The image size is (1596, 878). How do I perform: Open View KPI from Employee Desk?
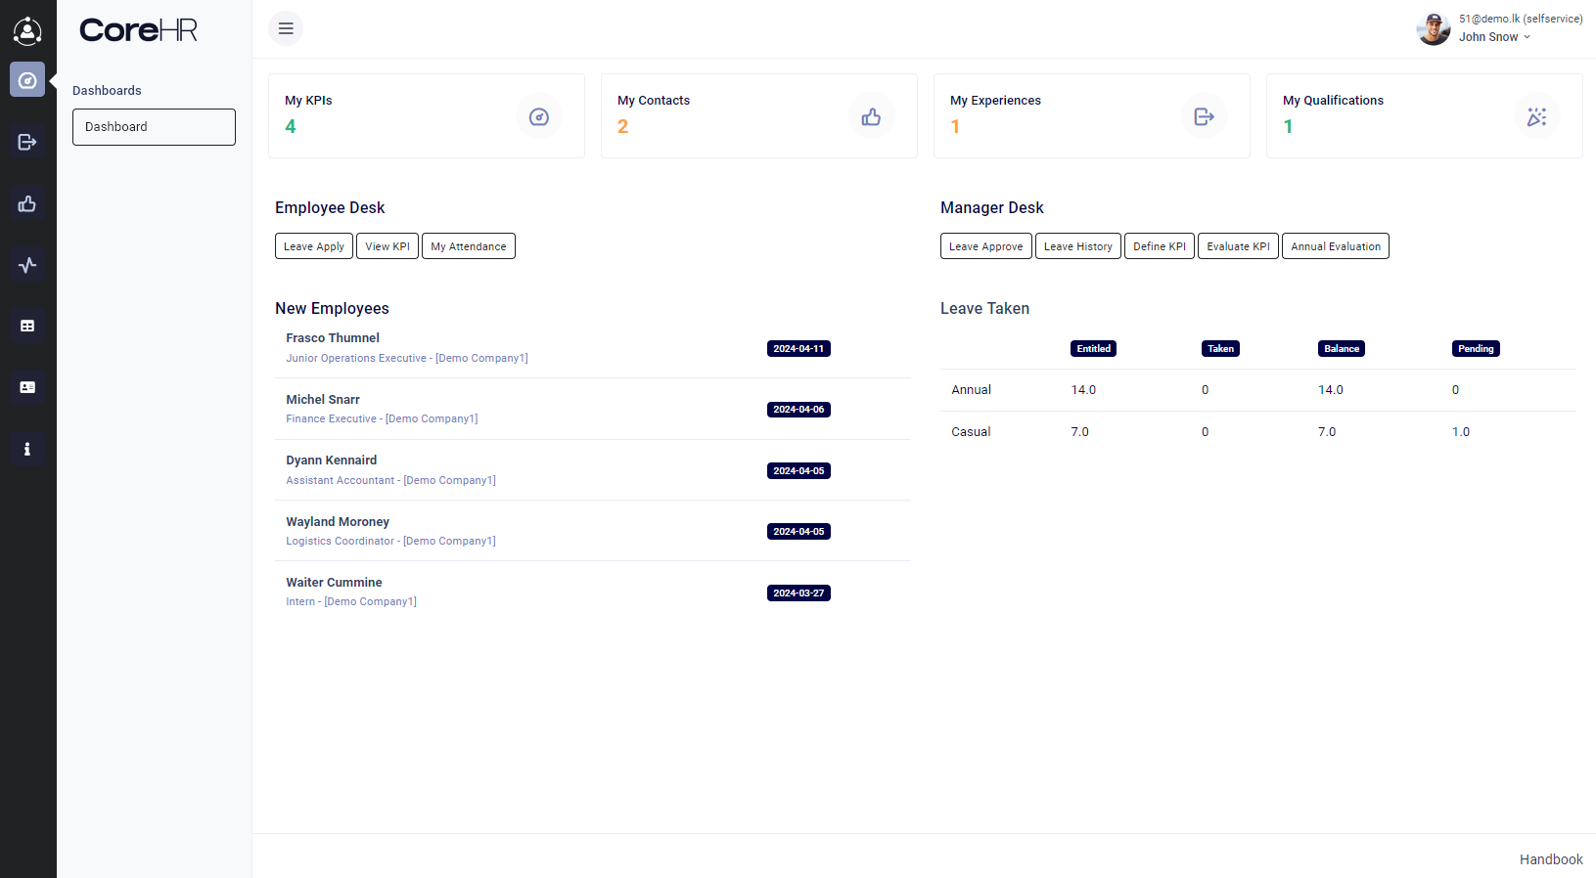click(x=388, y=246)
